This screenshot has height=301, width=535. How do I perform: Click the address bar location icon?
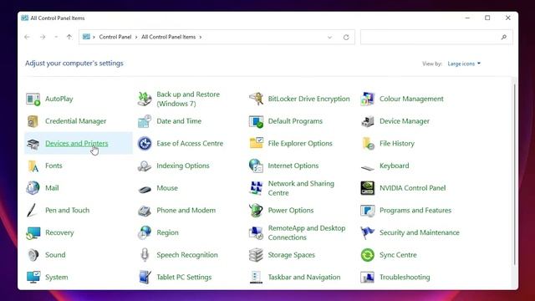click(86, 37)
